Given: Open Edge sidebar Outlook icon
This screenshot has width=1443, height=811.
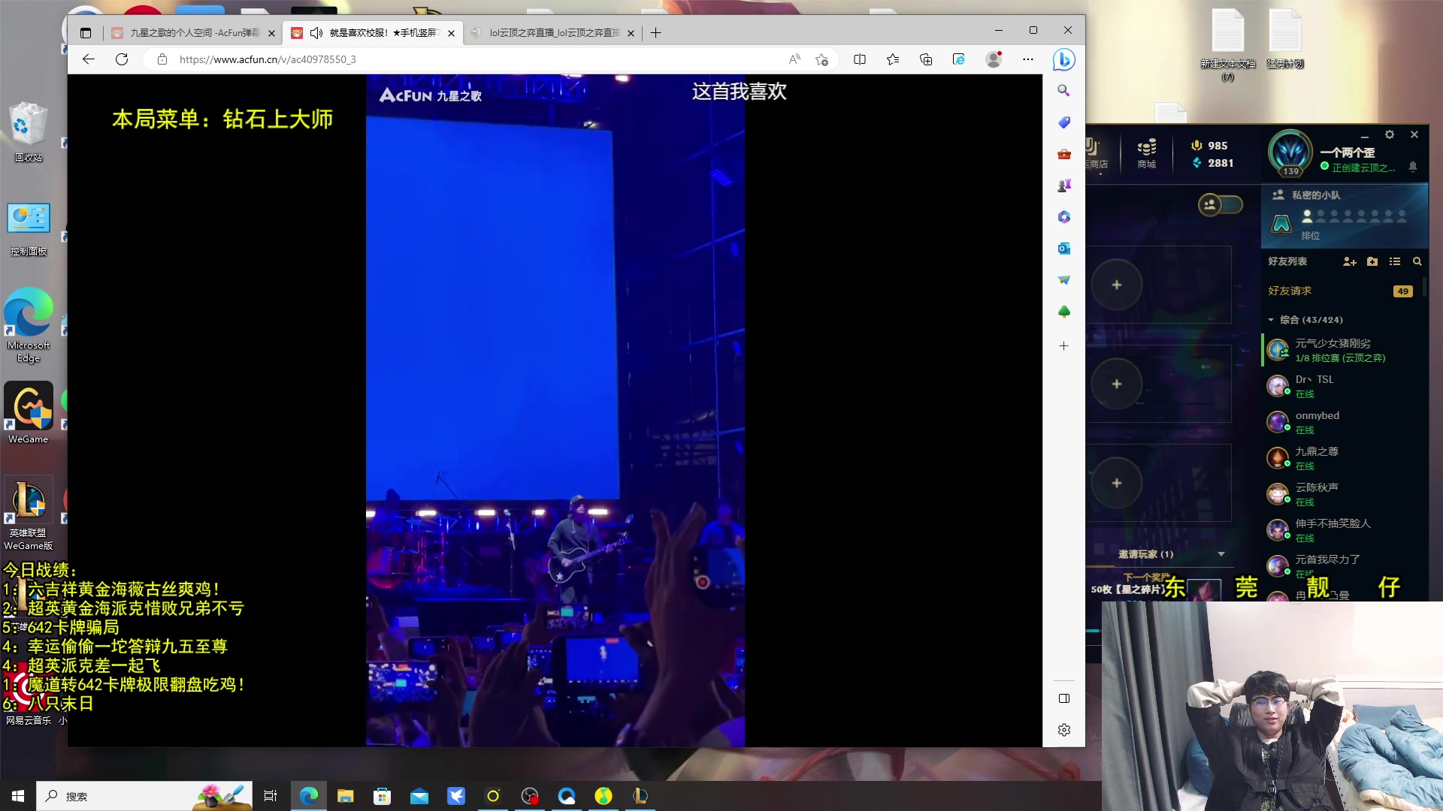Looking at the screenshot, I should click(x=1063, y=249).
